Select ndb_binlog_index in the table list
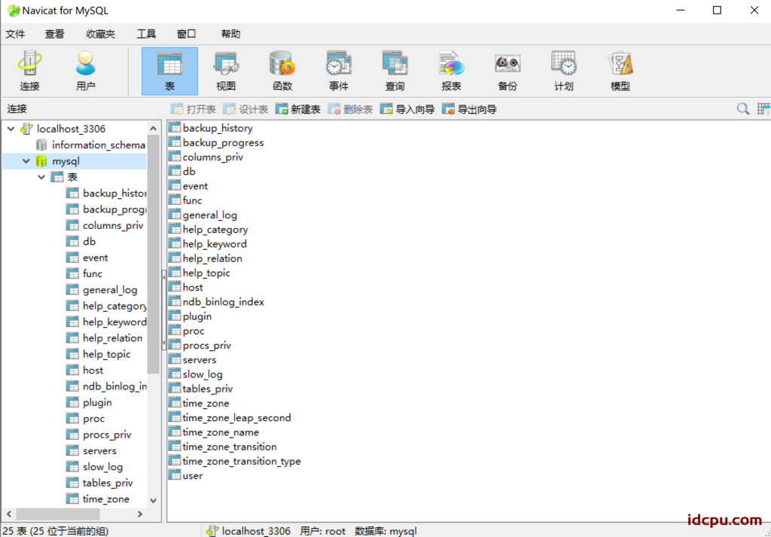The height and width of the screenshot is (537, 771). tap(223, 302)
